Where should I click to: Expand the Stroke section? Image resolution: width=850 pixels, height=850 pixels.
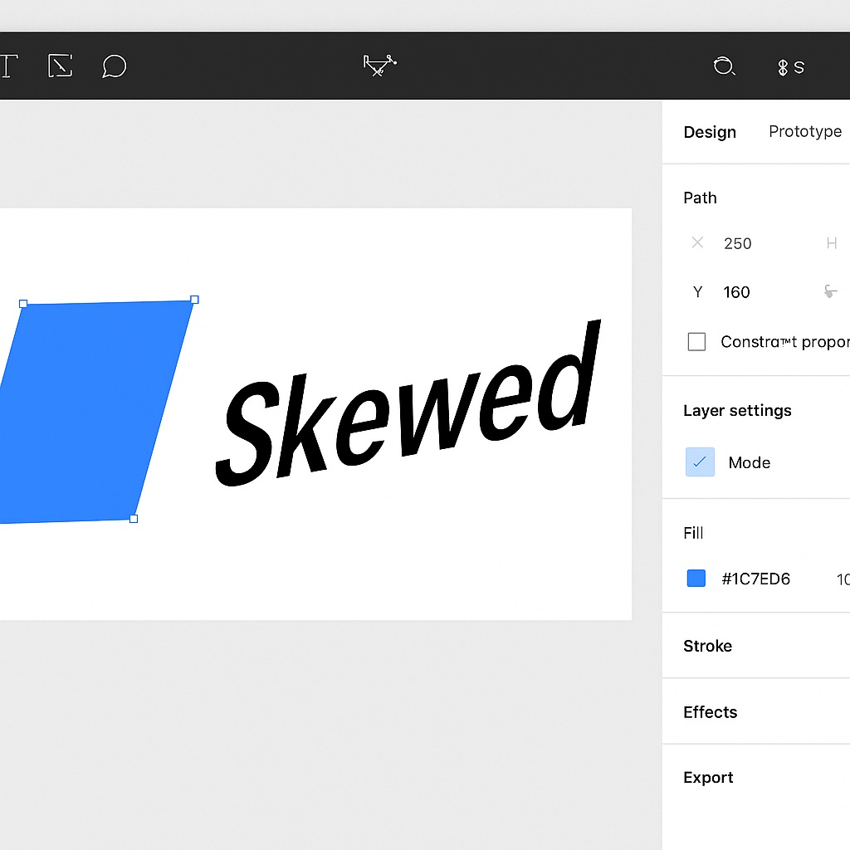click(707, 646)
